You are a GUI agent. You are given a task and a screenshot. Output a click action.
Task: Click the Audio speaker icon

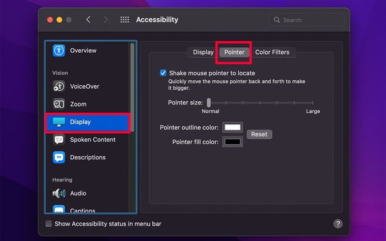tap(59, 193)
